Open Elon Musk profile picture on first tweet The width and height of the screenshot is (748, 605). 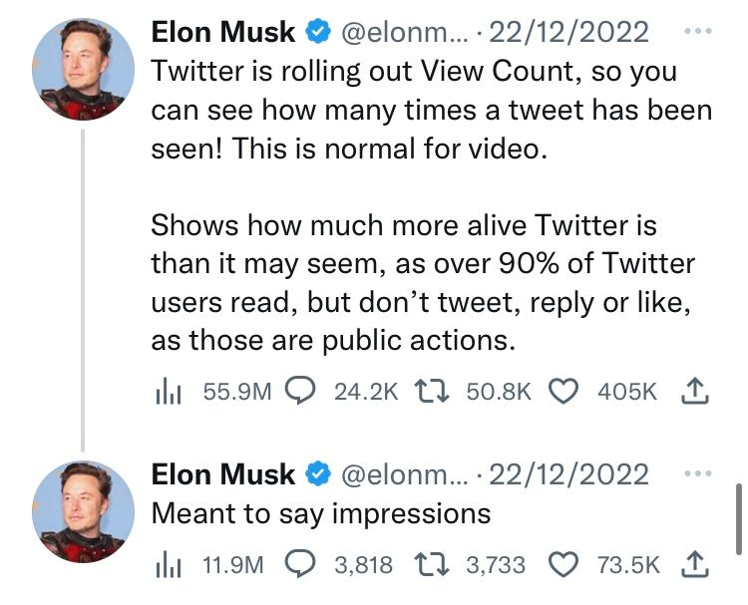[x=83, y=69]
